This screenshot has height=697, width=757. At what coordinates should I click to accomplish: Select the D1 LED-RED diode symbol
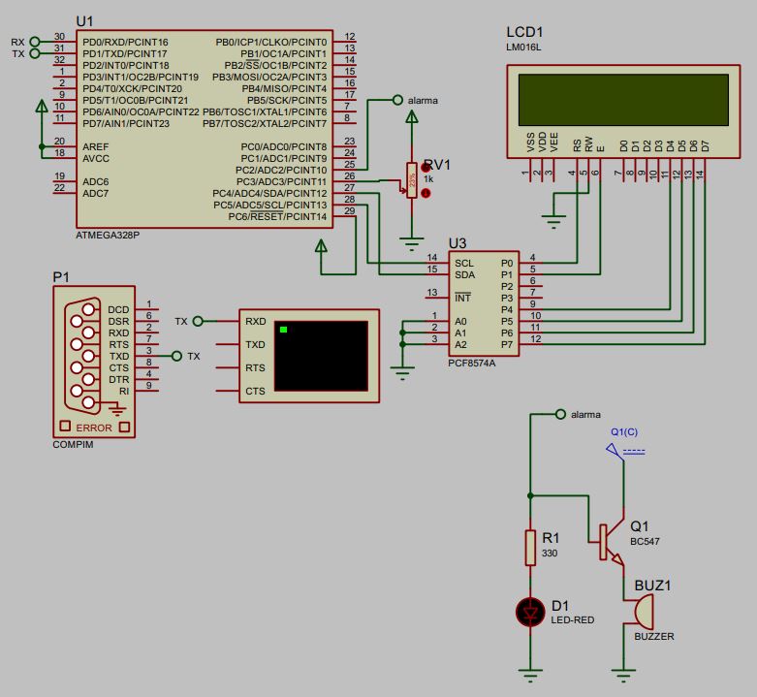(530, 612)
